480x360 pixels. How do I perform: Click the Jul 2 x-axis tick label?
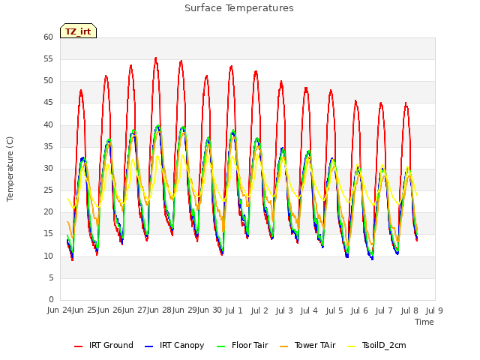(259, 310)
